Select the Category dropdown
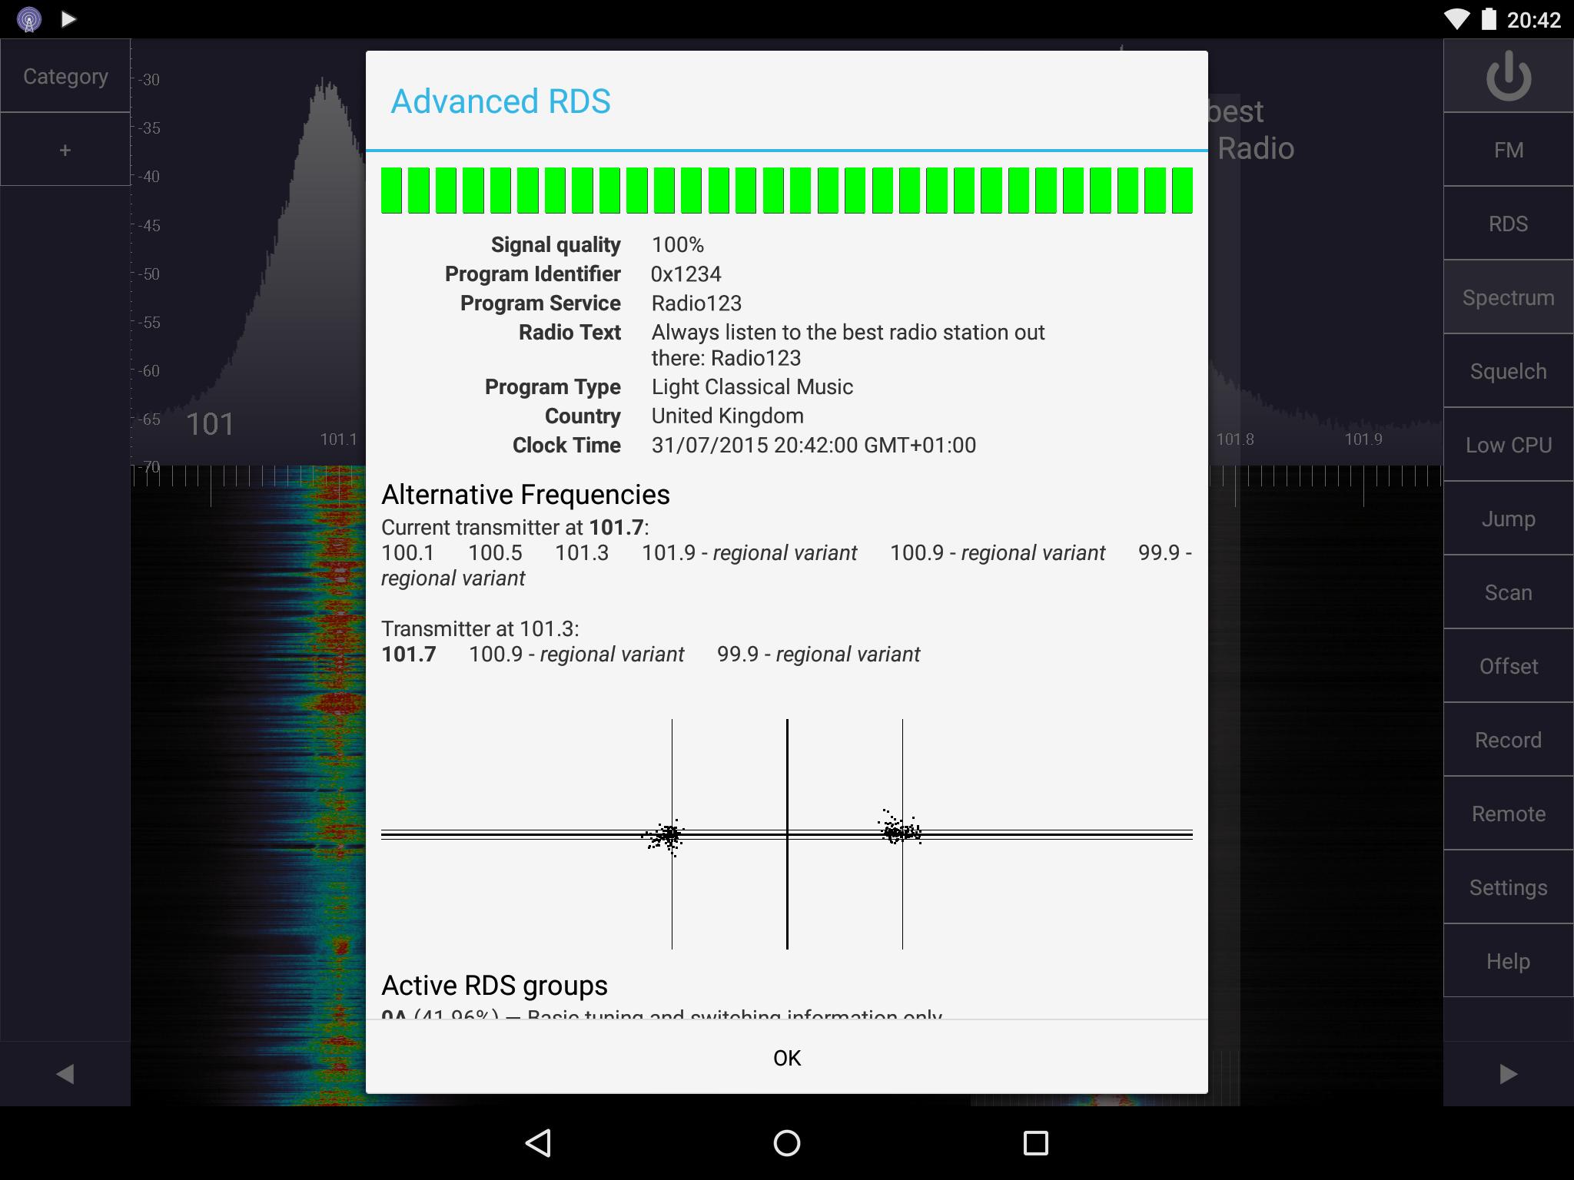Viewport: 1574px width, 1180px height. click(63, 77)
